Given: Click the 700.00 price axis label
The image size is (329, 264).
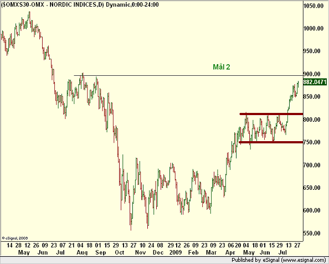Looking at the screenshot, I should click(312, 165).
